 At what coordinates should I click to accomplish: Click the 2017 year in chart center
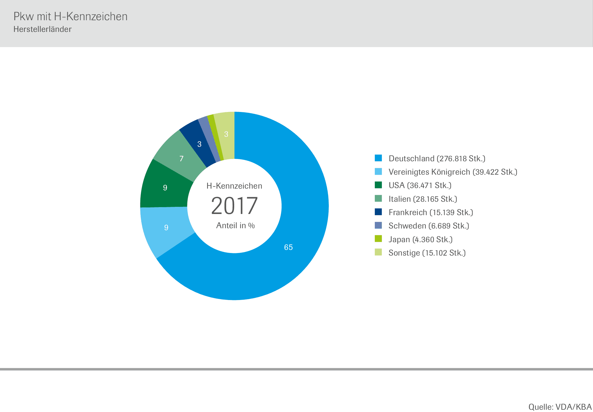pyautogui.click(x=234, y=206)
